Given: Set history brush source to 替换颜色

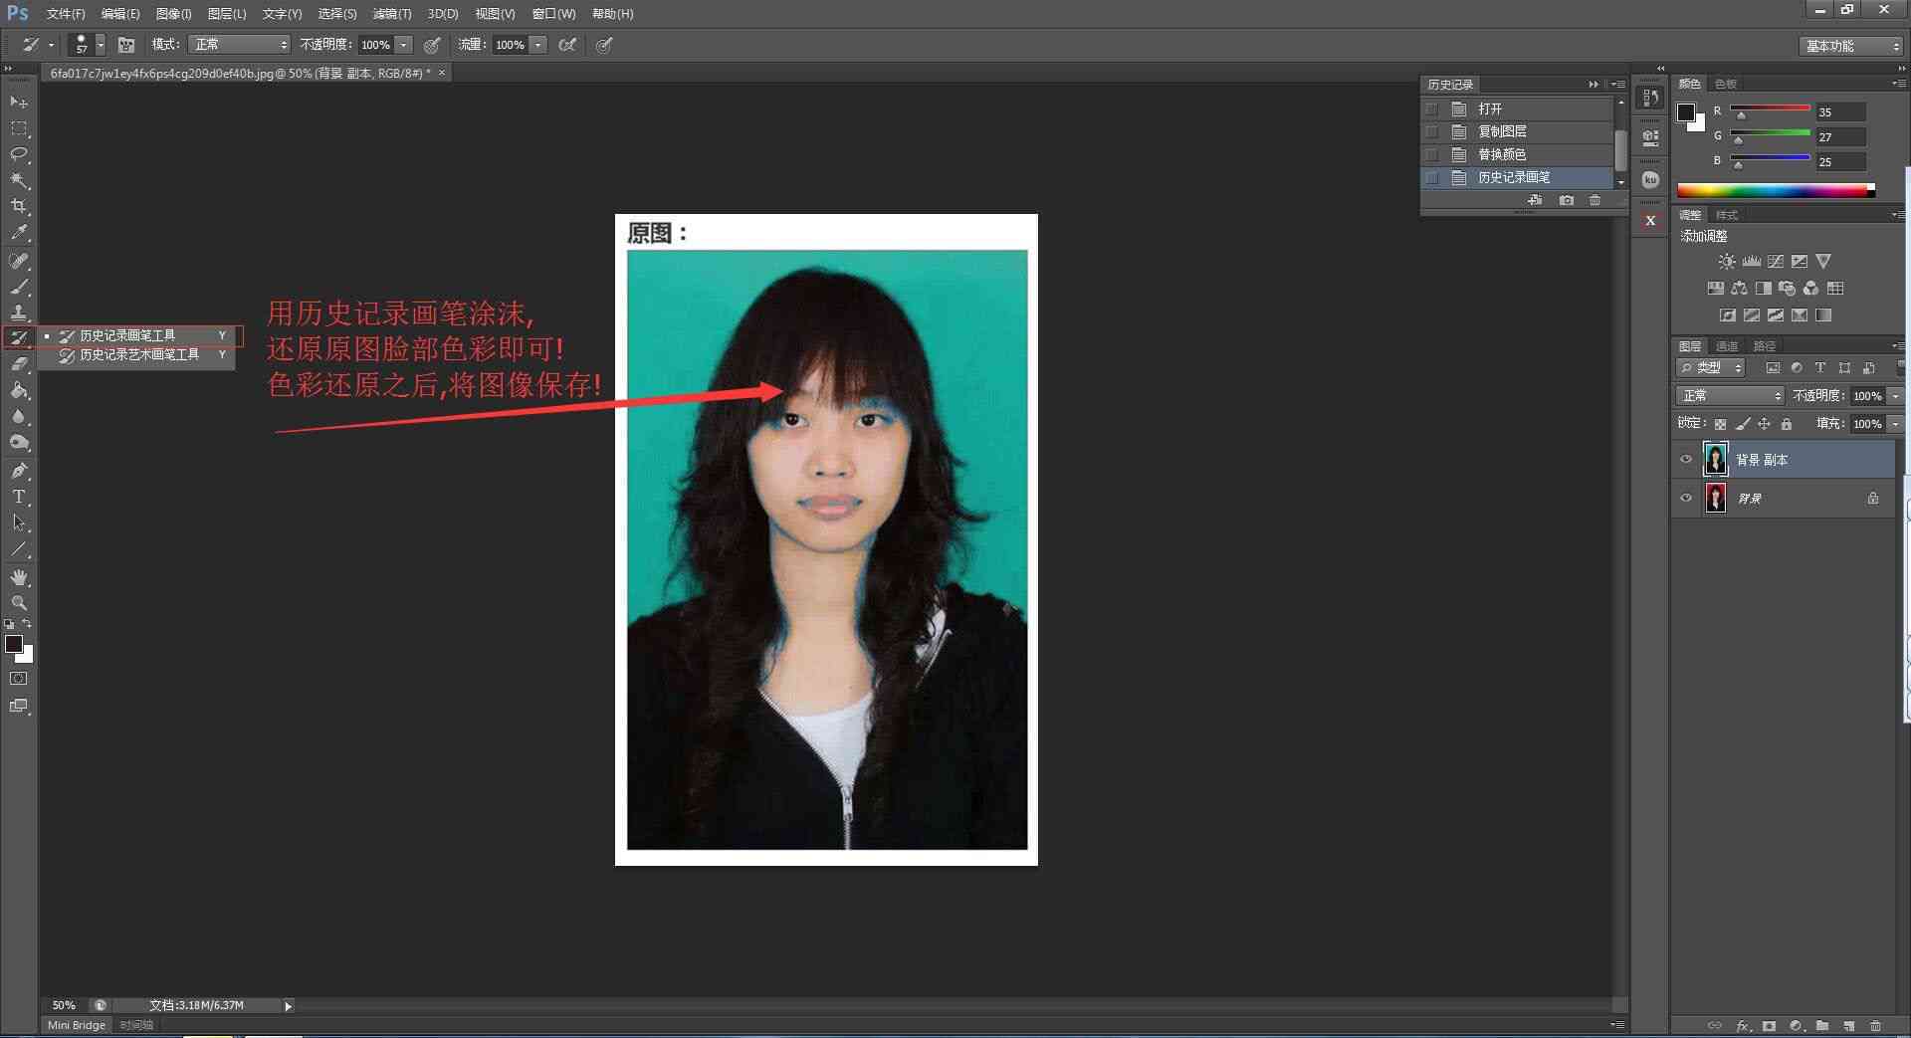Looking at the screenshot, I should coord(1432,154).
